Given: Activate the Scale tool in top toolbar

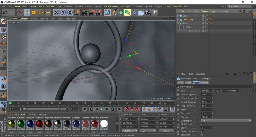Looking at the screenshot, I should coord(34,13).
